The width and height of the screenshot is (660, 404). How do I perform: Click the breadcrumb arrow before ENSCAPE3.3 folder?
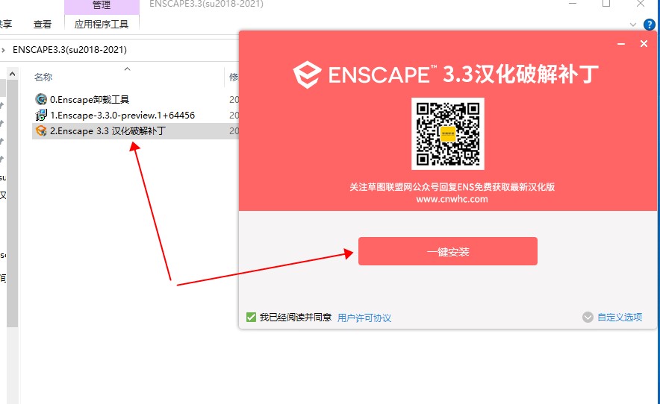(x=4, y=50)
